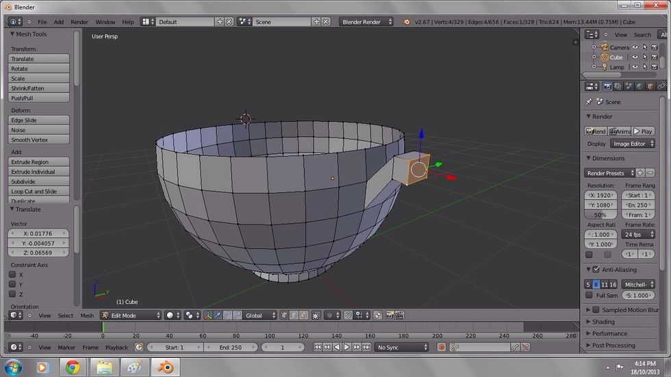The width and height of the screenshot is (671, 377).
Task: Click the Cube mesh icon in outliner
Action: (x=604, y=57)
